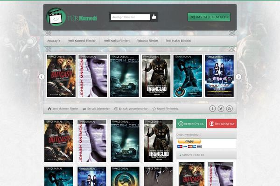The width and height of the screenshot is (280, 186).
Task: Click the shuffle icon on Rastgele Film Getir
Action: [x=192, y=17]
